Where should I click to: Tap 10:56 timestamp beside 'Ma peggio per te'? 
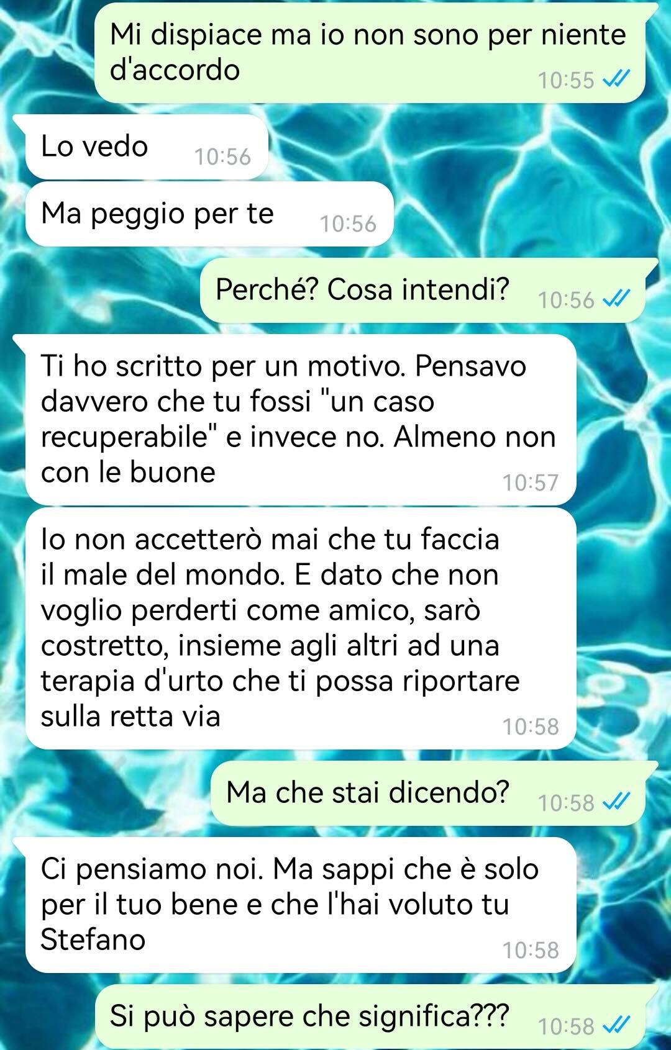[348, 224]
